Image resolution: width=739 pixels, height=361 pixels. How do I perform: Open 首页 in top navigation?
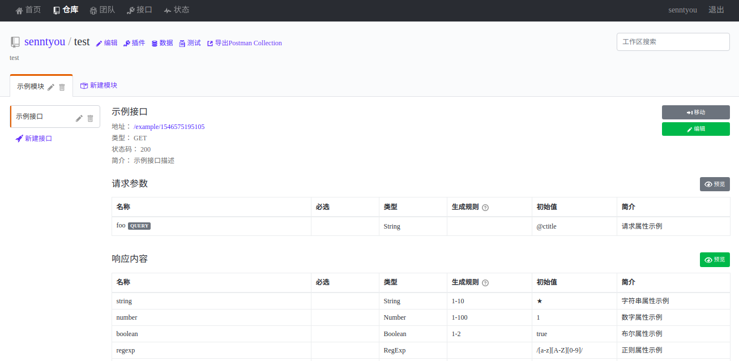point(28,10)
